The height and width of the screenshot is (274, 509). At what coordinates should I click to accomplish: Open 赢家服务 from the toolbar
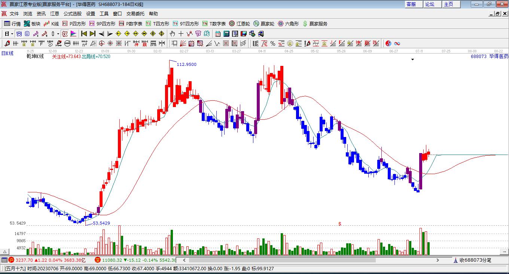pos(315,24)
